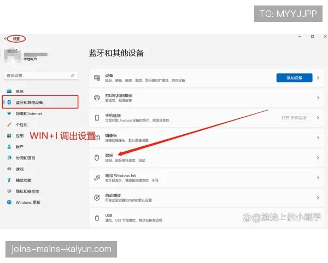The height and width of the screenshot is (263, 328).
Task: Click the 隐私和安全性 shield icon
Action: [x=9, y=191]
